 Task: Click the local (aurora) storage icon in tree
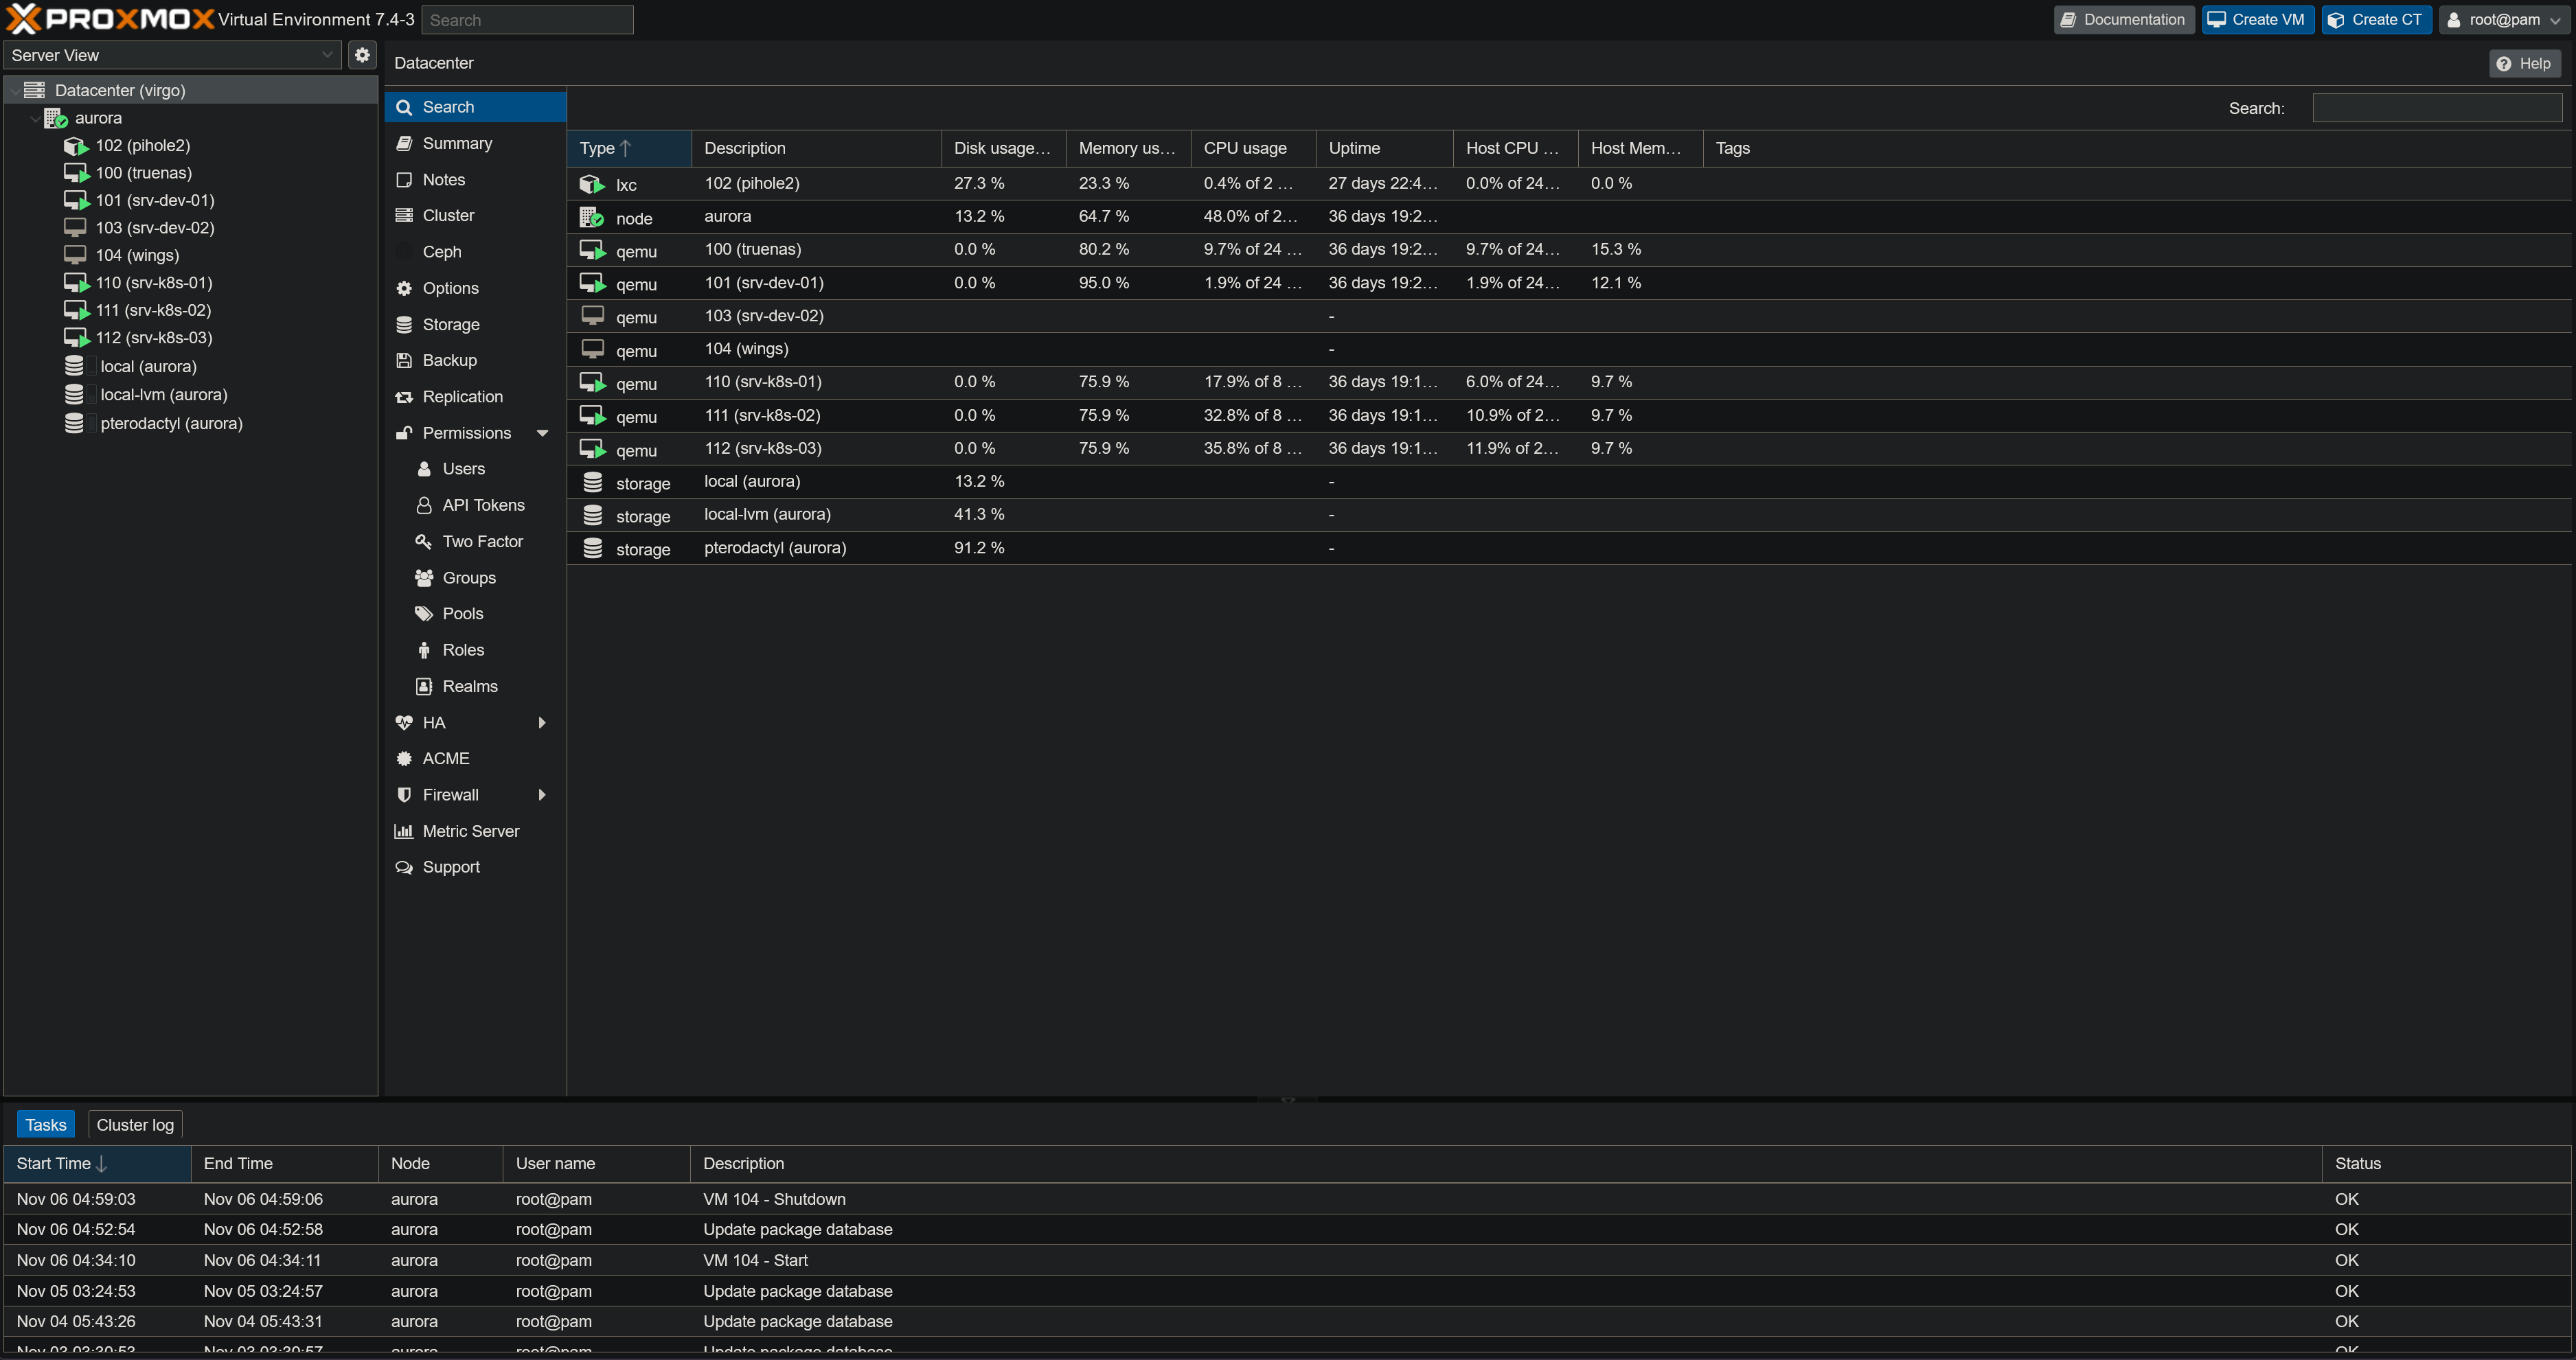pos(74,366)
